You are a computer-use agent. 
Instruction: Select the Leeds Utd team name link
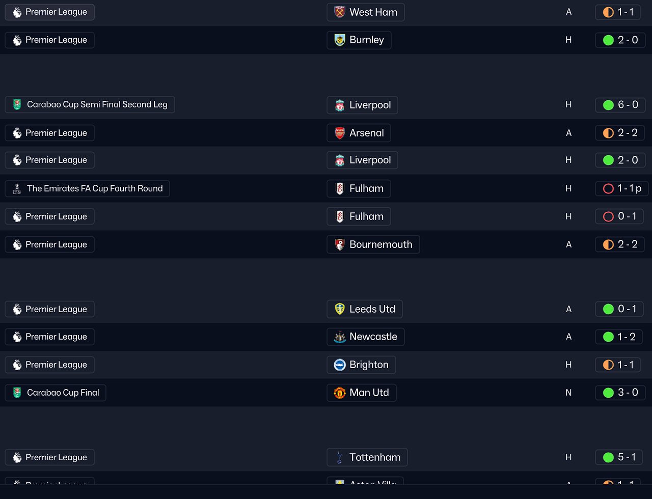372,309
